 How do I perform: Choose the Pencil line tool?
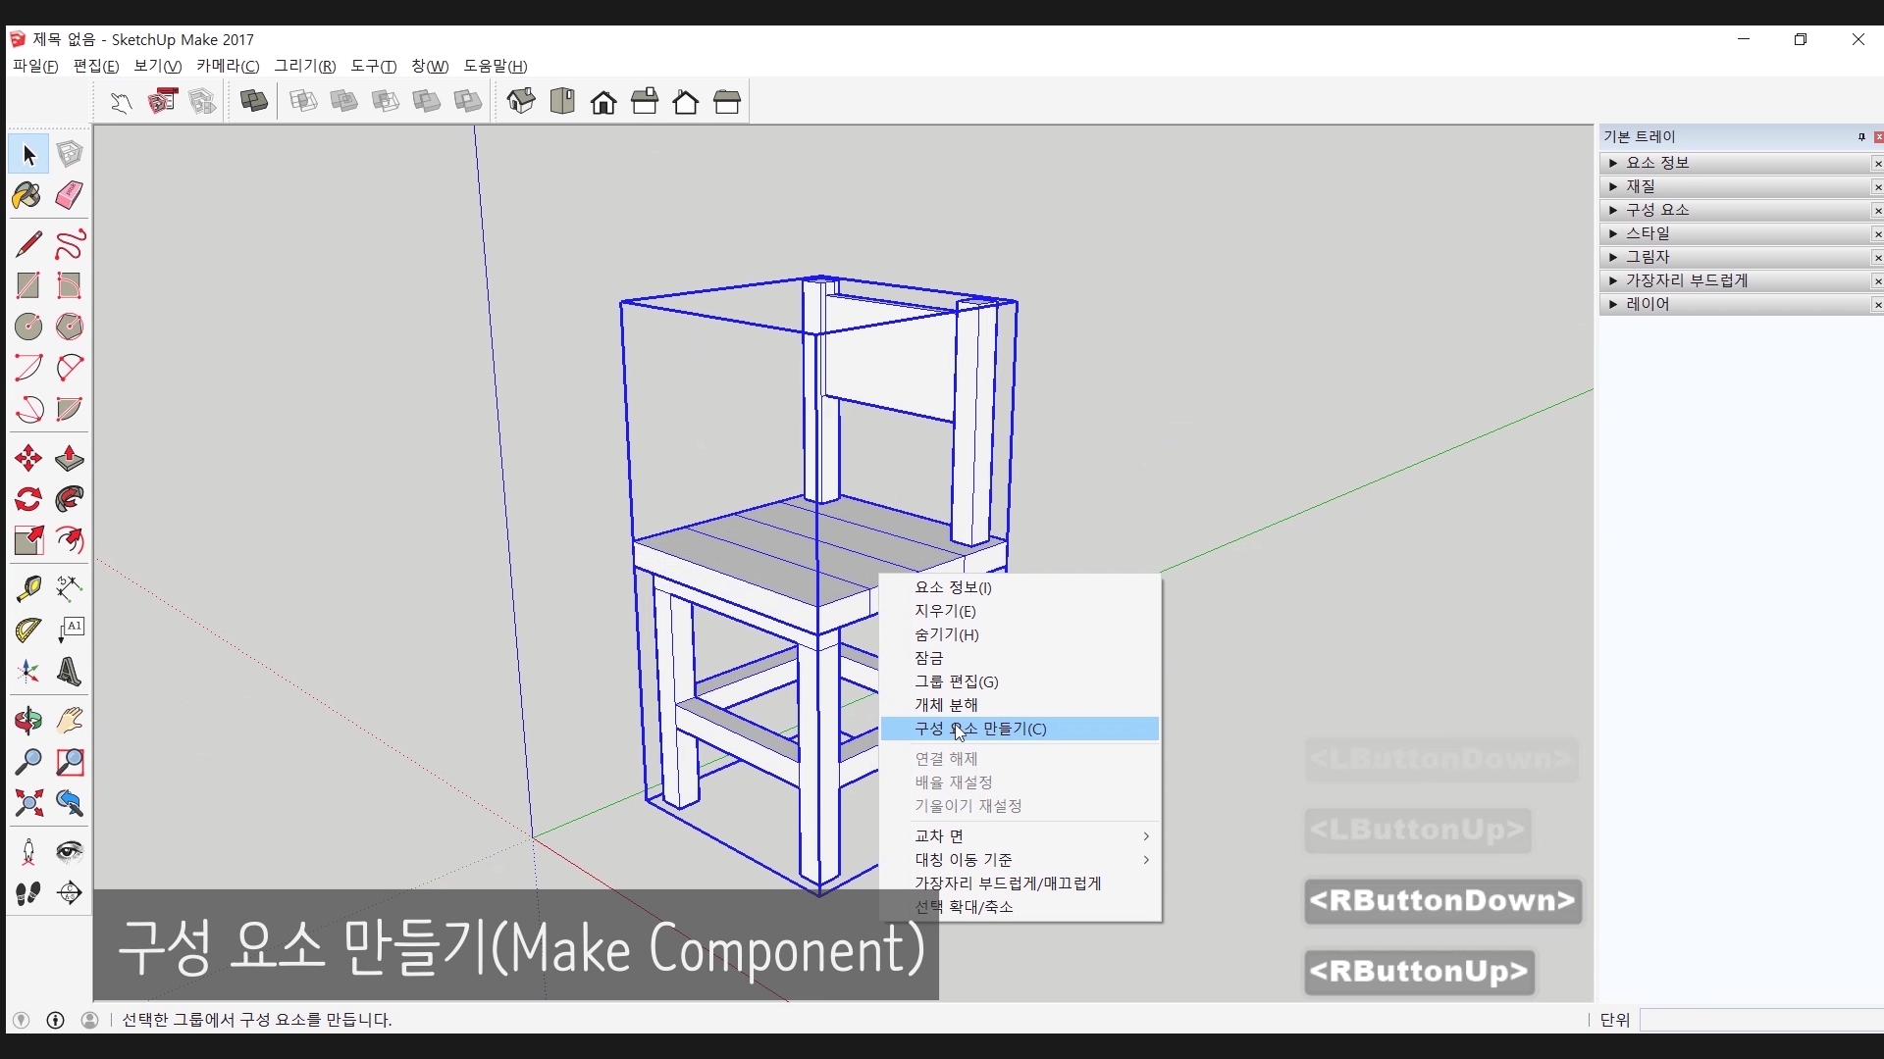click(28, 243)
